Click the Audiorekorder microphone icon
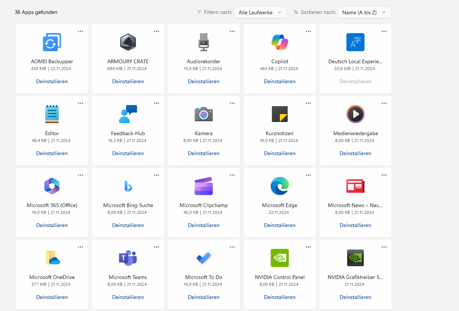Image resolution: width=459 pixels, height=311 pixels. click(204, 42)
